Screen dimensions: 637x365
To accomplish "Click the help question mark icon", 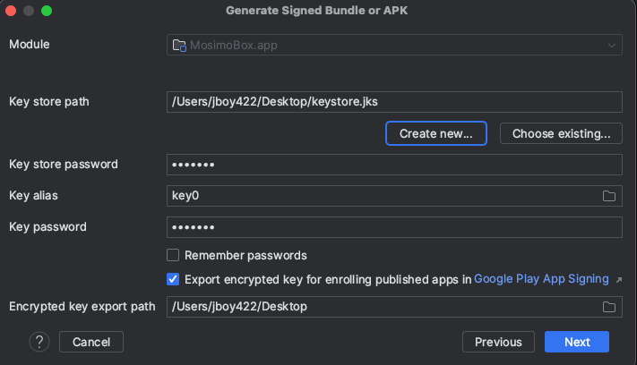I will (x=39, y=342).
